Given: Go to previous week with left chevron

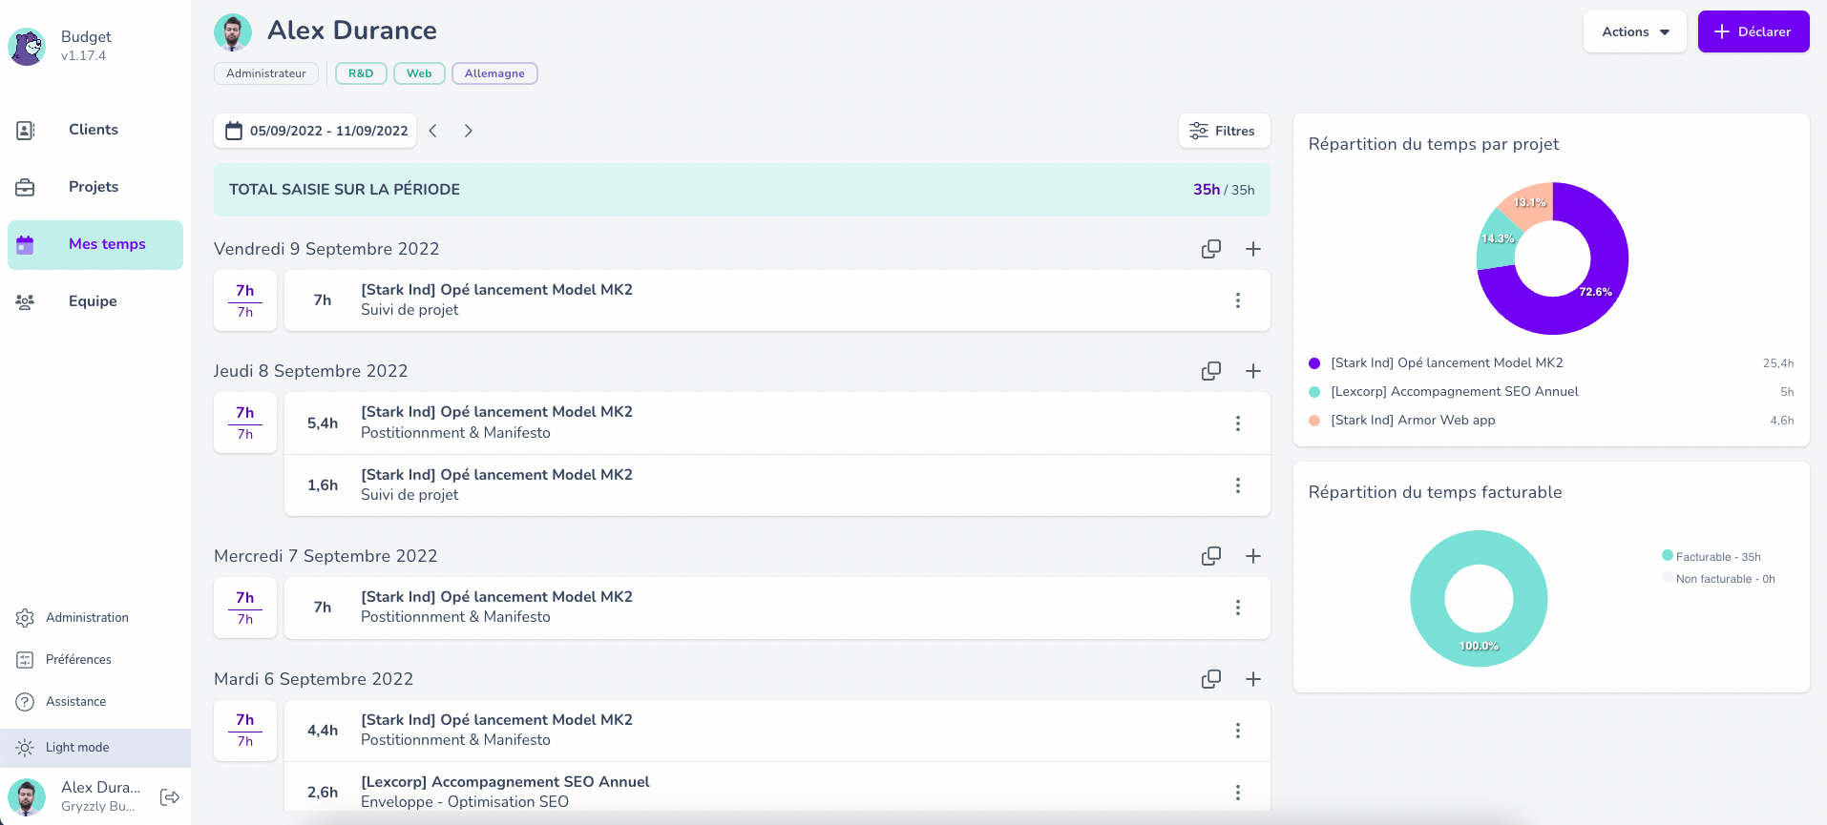Looking at the screenshot, I should [x=433, y=131].
